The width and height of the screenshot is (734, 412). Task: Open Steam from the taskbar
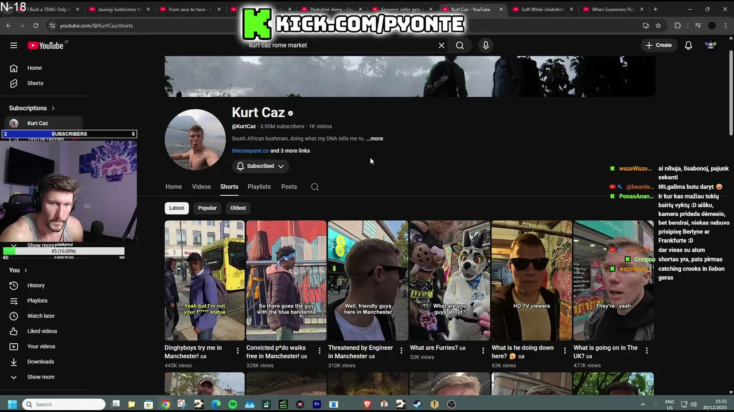point(417,404)
